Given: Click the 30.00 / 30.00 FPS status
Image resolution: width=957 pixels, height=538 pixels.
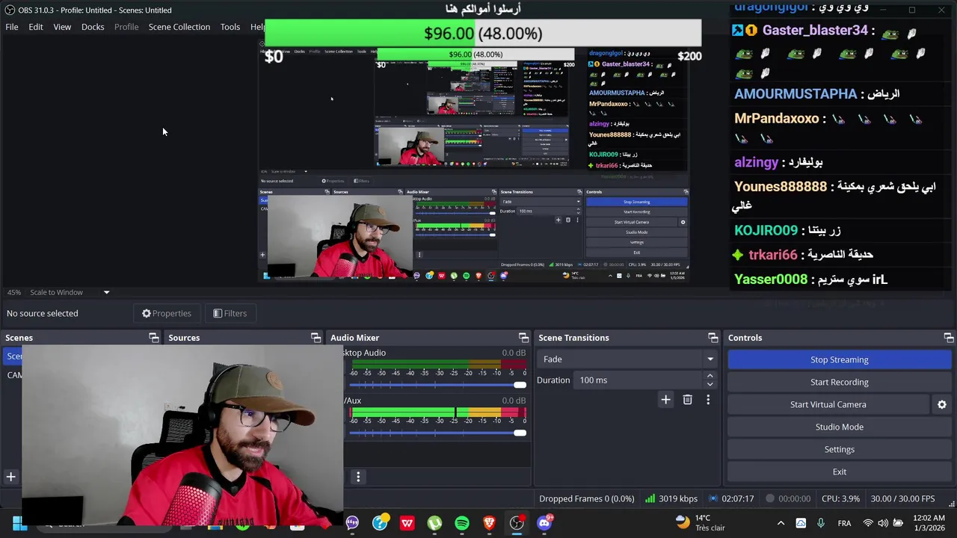Looking at the screenshot, I should tap(902, 498).
